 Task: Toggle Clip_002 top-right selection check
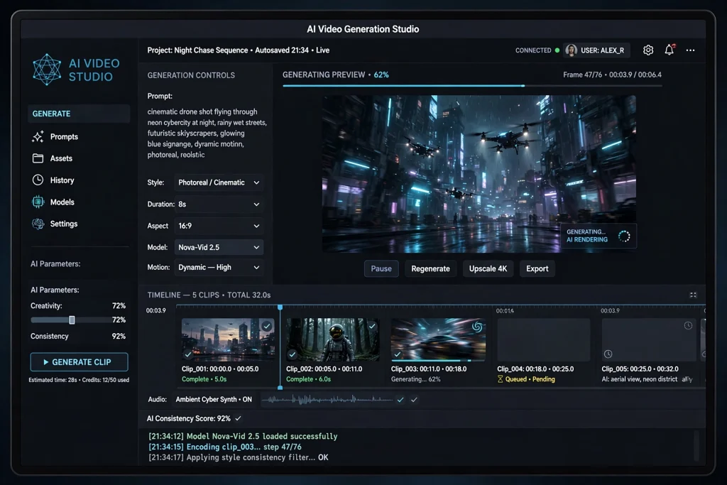(x=372, y=326)
